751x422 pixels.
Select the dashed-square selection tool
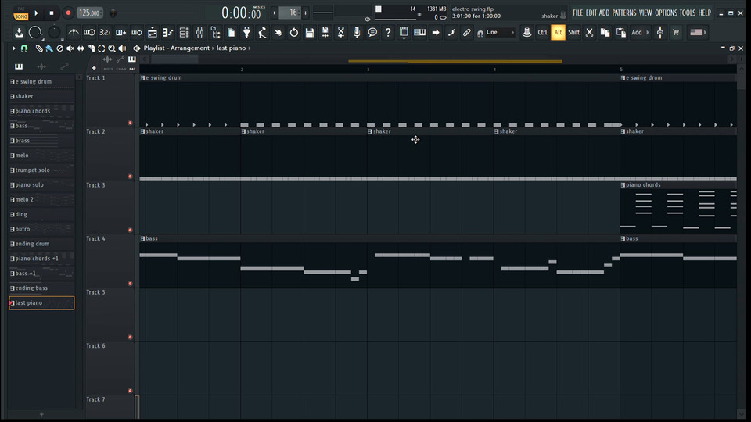(102, 48)
